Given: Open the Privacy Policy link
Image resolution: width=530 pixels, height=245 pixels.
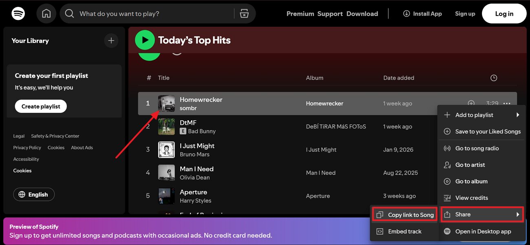Looking at the screenshot, I should [27, 147].
